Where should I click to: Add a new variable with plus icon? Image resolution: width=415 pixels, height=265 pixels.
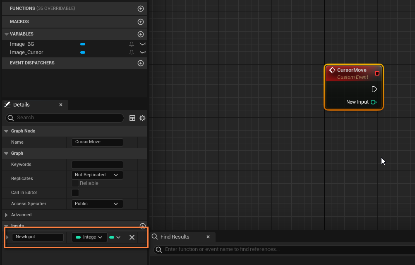point(141,34)
